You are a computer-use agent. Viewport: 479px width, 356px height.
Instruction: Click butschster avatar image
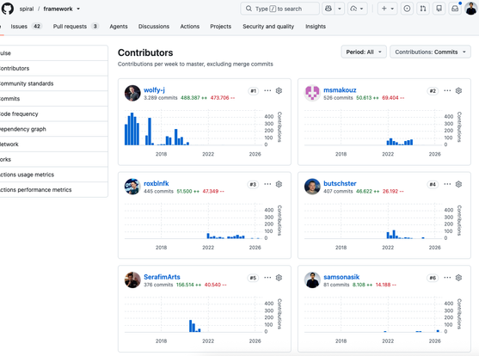pyautogui.click(x=312, y=187)
